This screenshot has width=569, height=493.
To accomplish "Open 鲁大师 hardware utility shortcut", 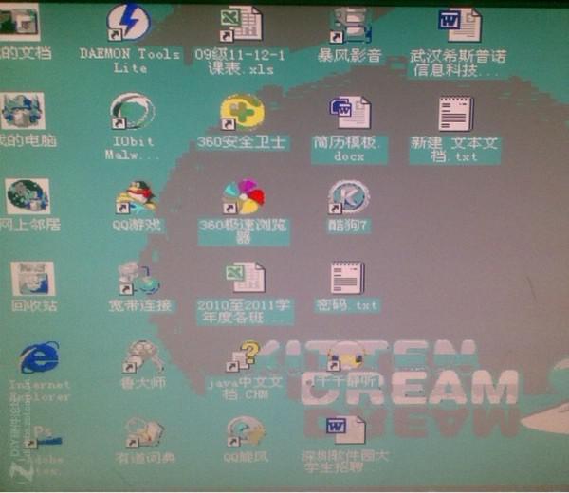I will (139, 358).
